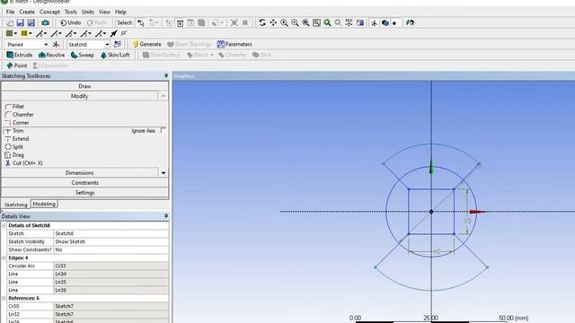
Task: Select the Cr33 circular arc row
Action: (88, 266)
